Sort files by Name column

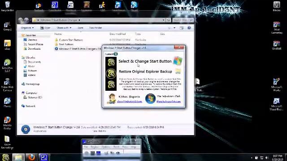point(58,34)
